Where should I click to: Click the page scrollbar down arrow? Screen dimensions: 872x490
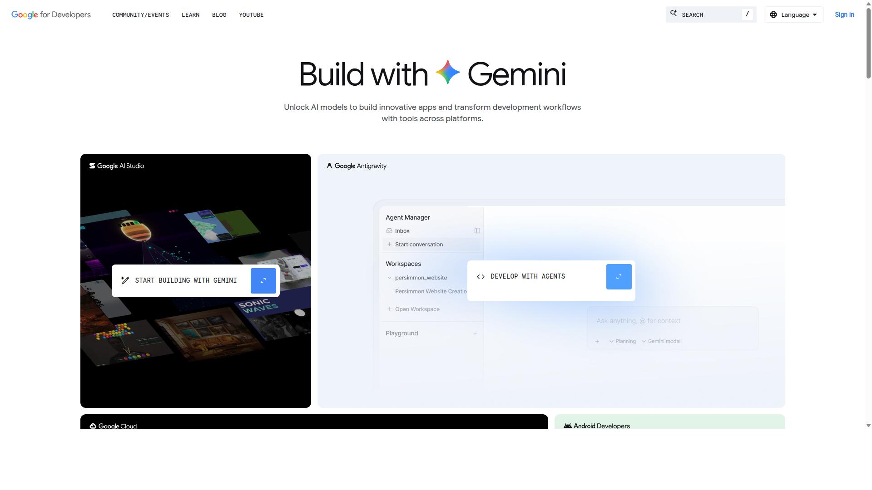(x=868, y=426)
